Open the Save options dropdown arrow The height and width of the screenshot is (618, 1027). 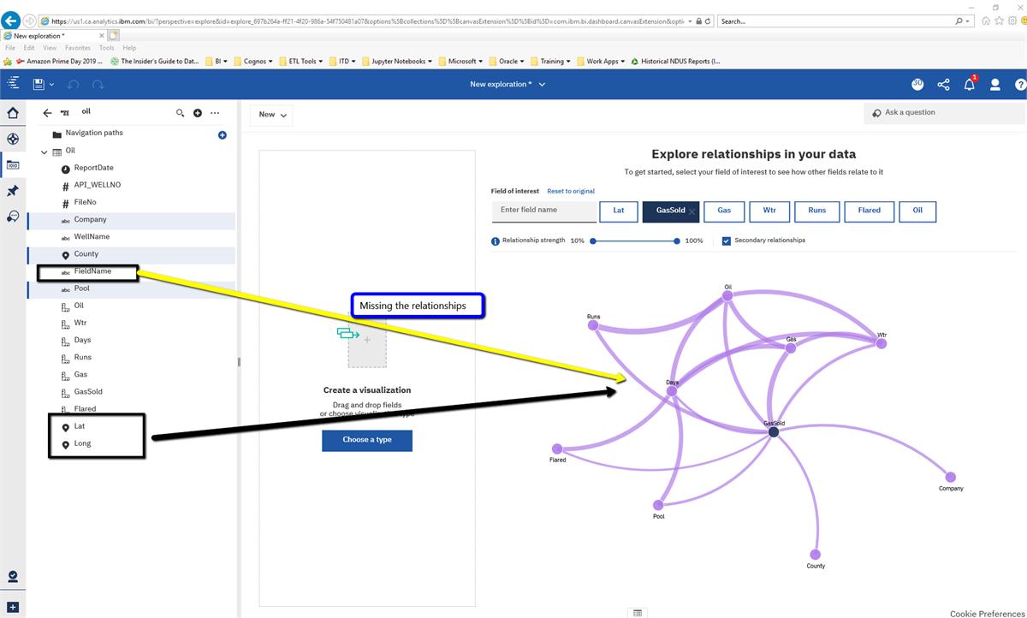click(52, 85)
